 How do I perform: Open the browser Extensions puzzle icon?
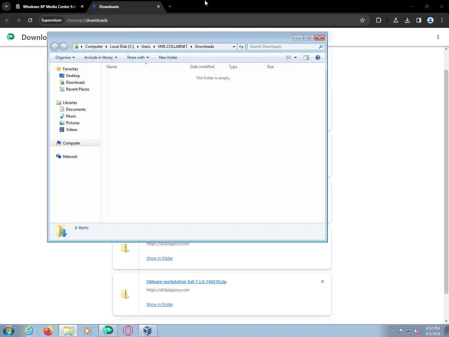pyautogui.click(x=378, y=20)
